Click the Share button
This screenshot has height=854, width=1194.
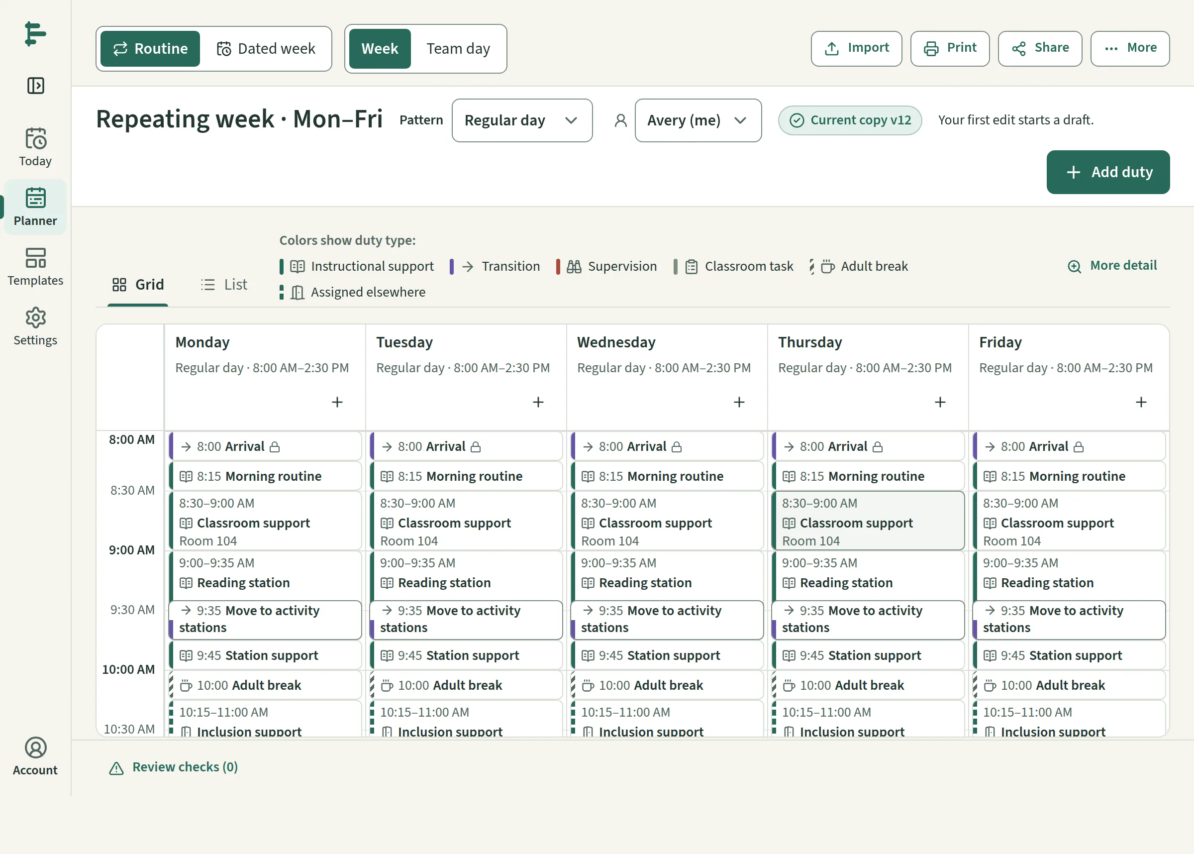(1039, 48)
